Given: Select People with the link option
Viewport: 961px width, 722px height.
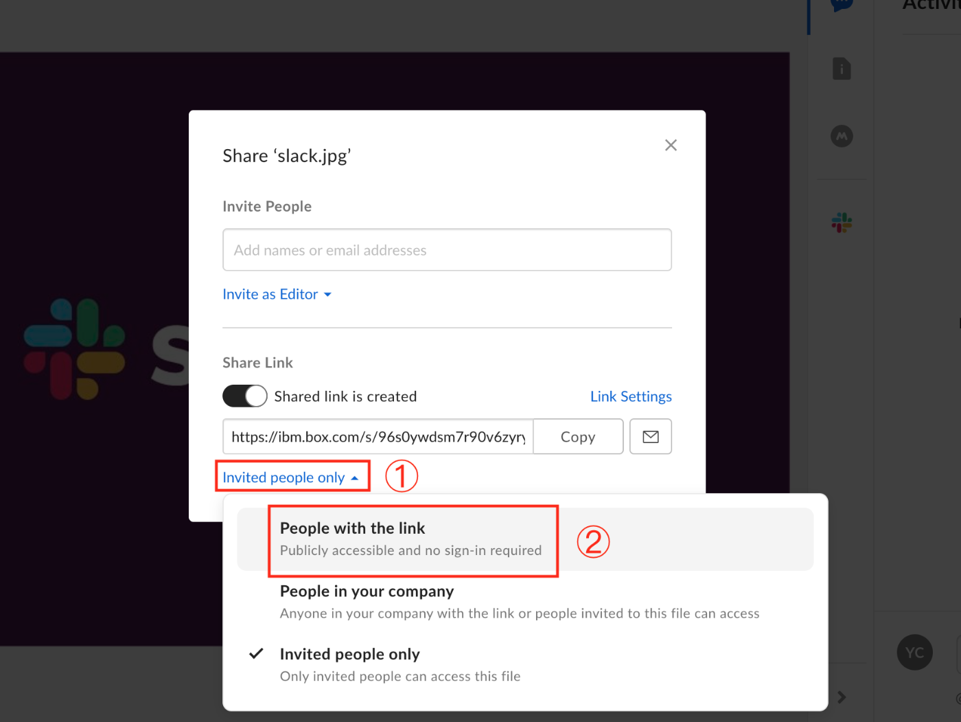Looking at the screenshot, I should point(525,539).
